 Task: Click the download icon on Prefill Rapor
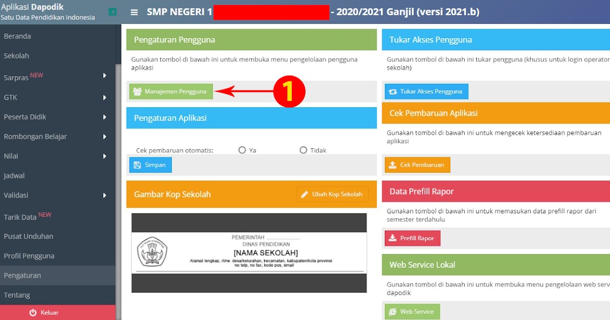[392, 238]
